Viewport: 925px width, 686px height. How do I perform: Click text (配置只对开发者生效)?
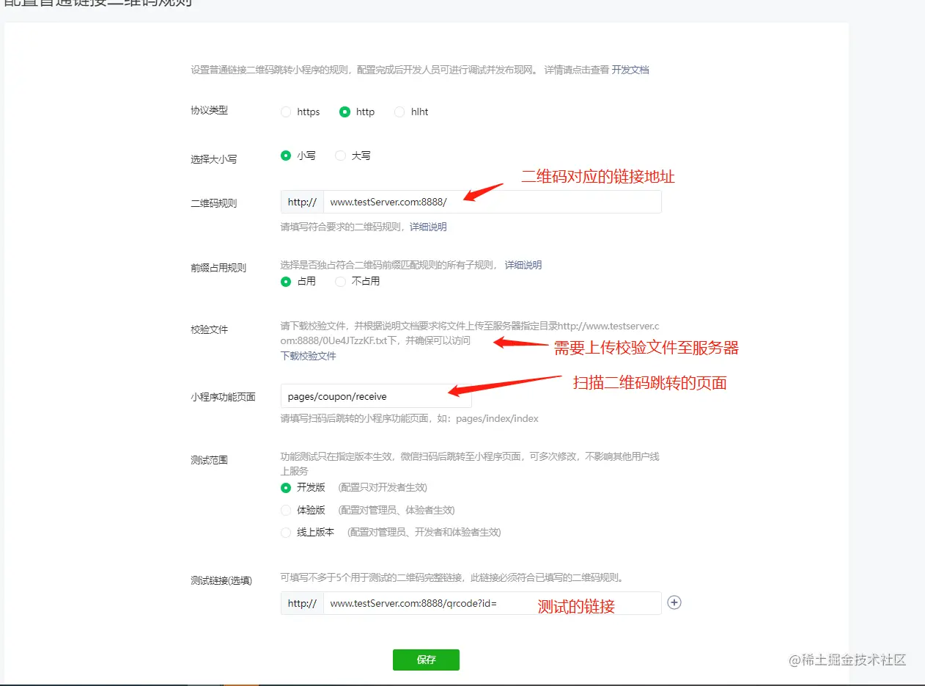point(383,488)
